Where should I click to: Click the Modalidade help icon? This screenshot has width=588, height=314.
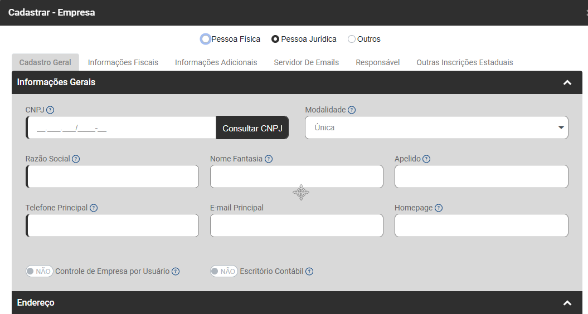352,110
